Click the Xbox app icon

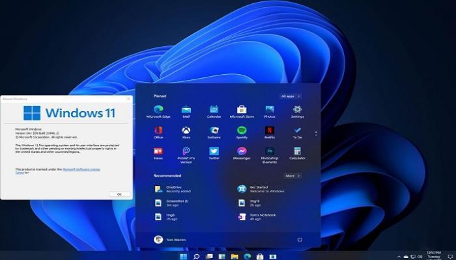click(186, 131)
